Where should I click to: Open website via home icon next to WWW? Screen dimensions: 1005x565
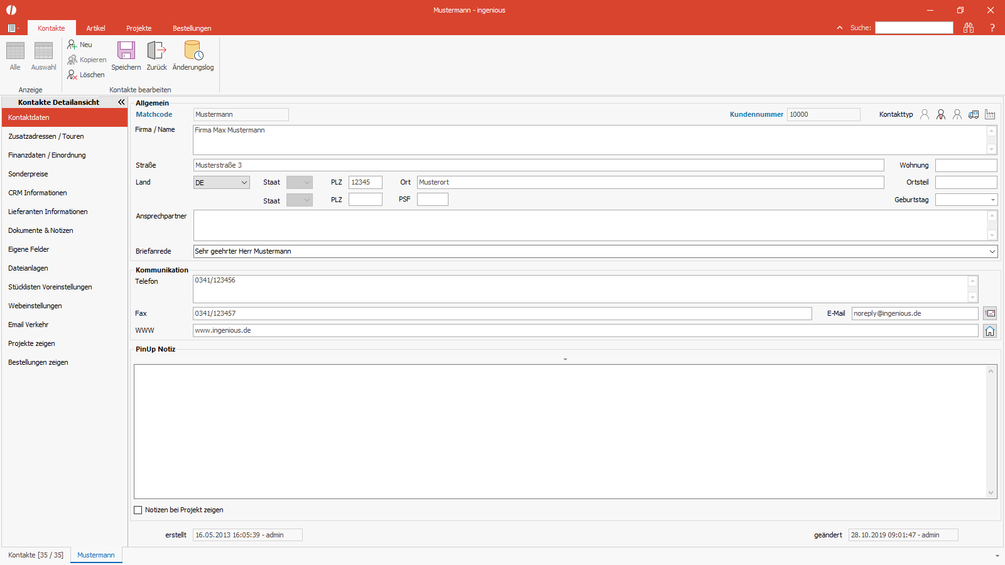coord(990,331)
